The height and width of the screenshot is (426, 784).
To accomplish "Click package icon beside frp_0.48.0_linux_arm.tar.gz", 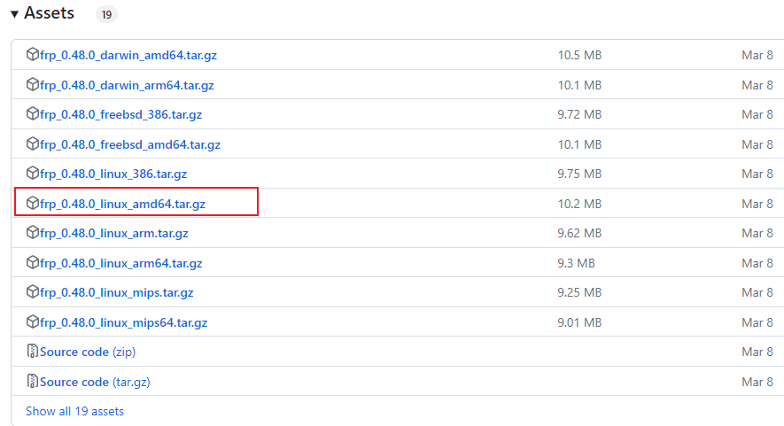I will click(x=33, y=233).
